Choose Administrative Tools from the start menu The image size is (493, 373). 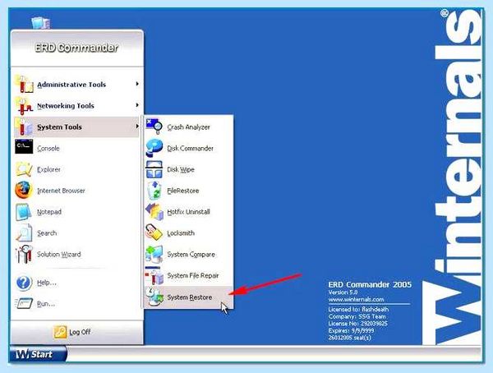tap(76, 84)
